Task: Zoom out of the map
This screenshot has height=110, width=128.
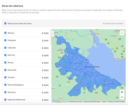Action: click(122, 97)
